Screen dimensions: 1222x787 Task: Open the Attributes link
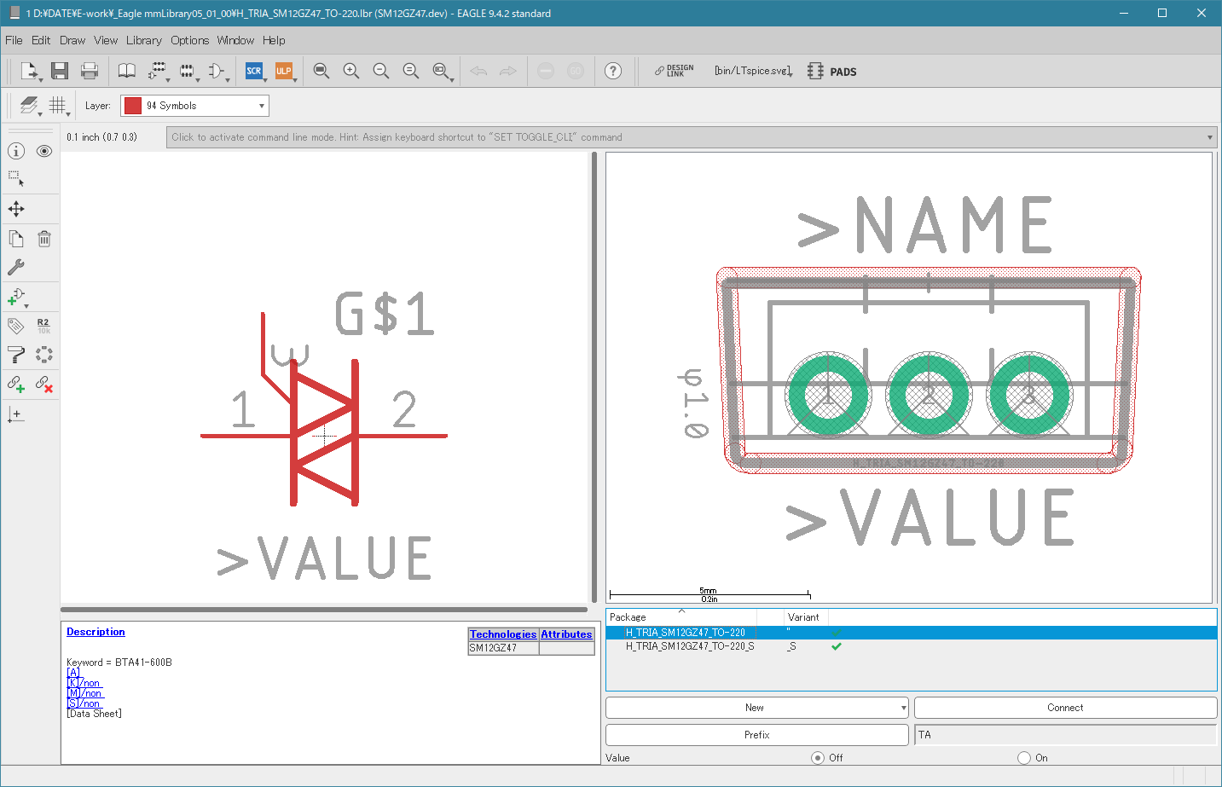pyautogui.click(x=566, y=634)
